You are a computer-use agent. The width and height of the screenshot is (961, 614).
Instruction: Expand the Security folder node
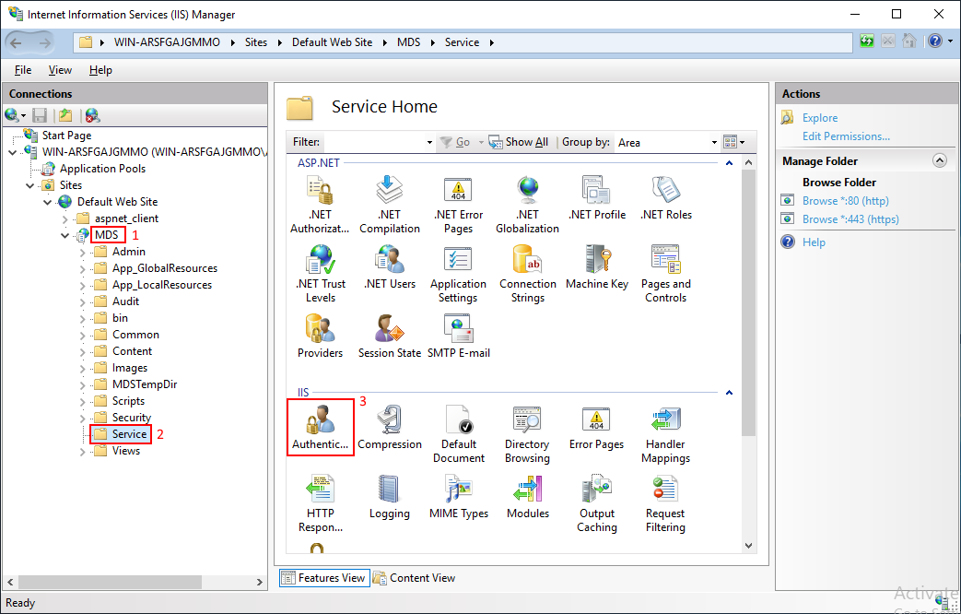coord(83,419)
